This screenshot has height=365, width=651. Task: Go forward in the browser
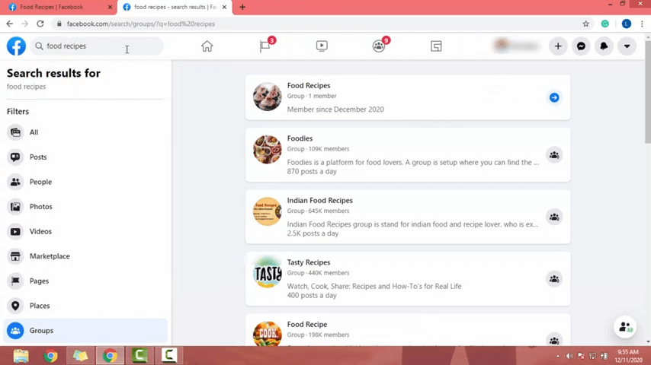tap(25, 24)
